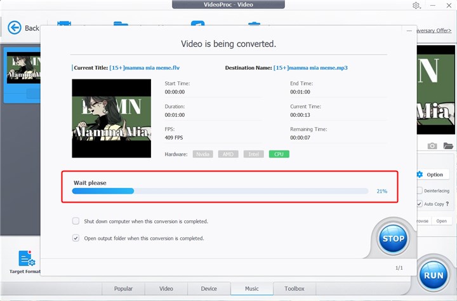This screenshot has height=301, width=457.
Task: Open the Target Format icon
Action: pos(27,258)
